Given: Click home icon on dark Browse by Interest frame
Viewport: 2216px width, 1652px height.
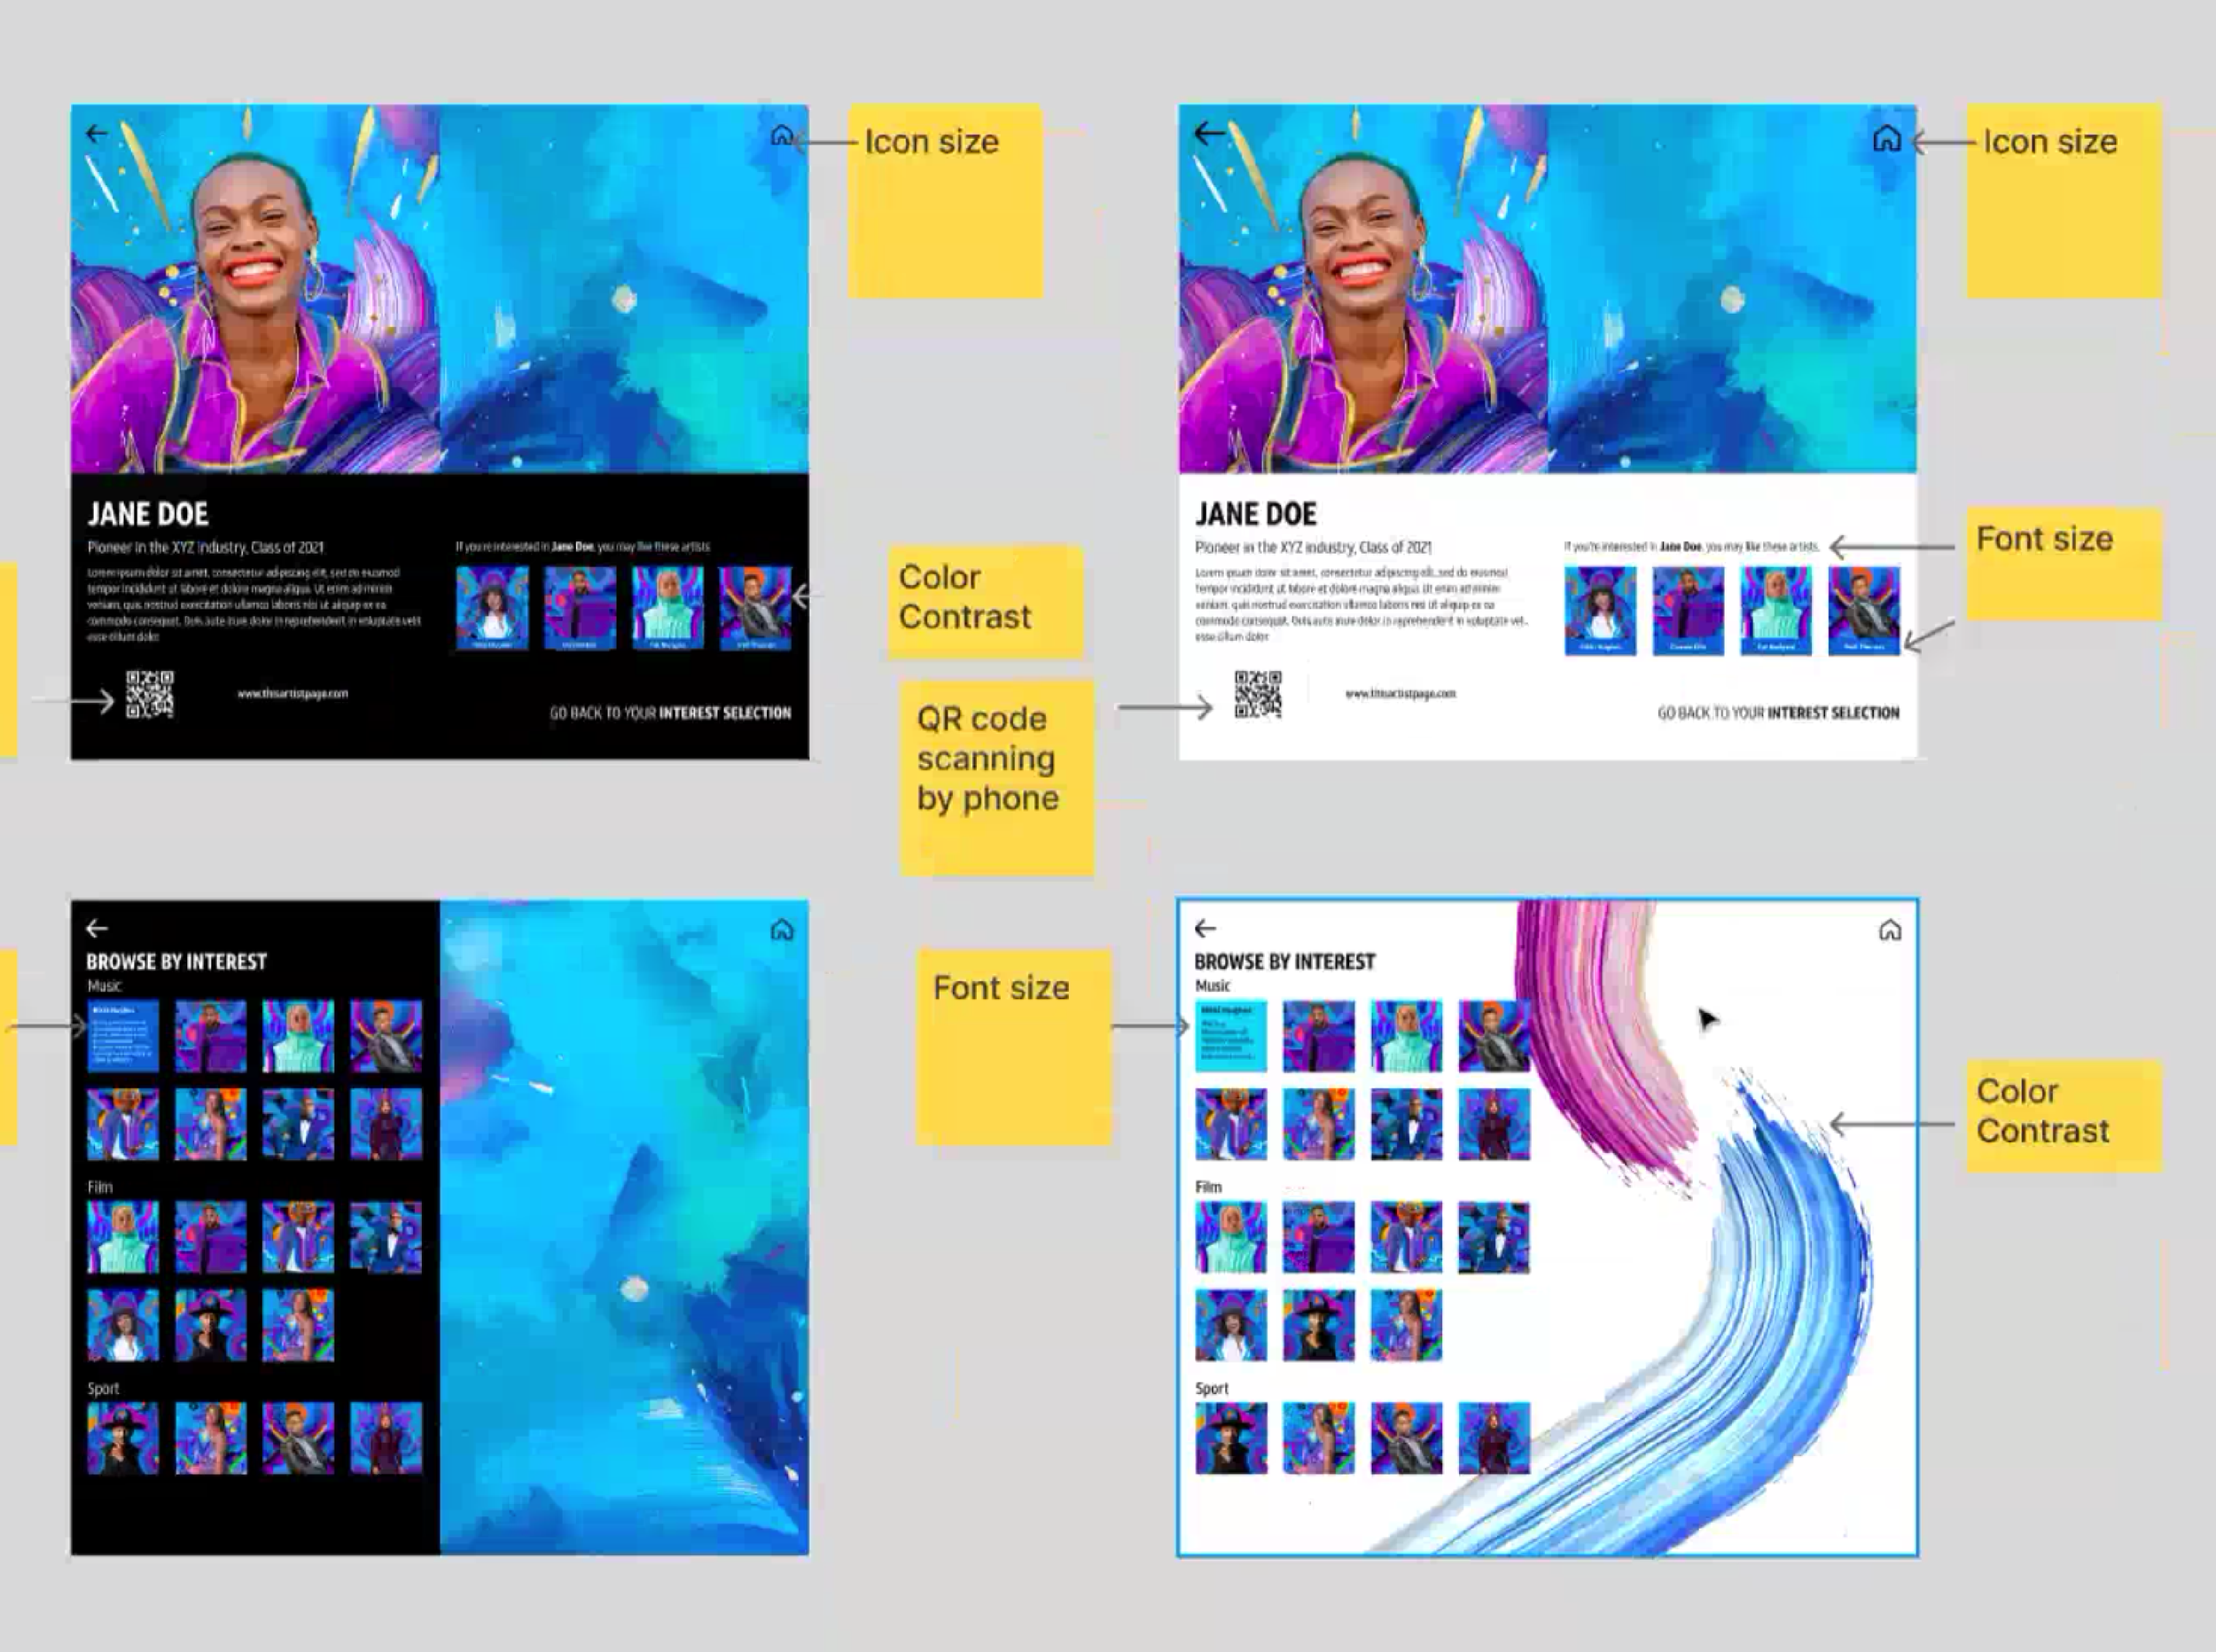Looking at the screenshot, I should tap(782, 931).
